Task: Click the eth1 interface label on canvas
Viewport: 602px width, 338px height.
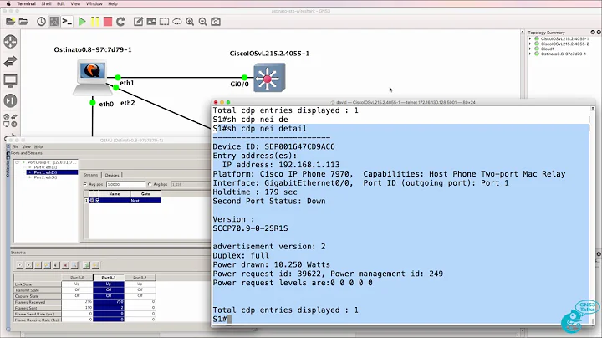Action: (127, 83)
